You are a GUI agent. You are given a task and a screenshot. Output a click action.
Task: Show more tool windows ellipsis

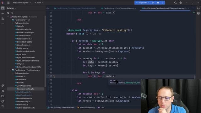click(x=3, y=24)
